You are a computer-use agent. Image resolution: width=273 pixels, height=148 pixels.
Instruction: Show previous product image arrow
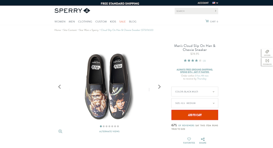click(x=59, y=87)
